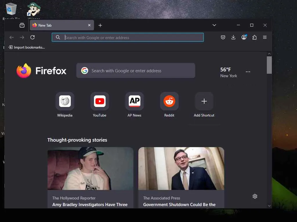
Task: Open the 56°F New York weather widget
Action: (x=229, y=73)
